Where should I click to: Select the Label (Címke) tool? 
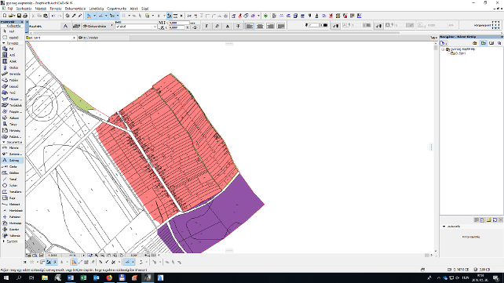point(12,166)
